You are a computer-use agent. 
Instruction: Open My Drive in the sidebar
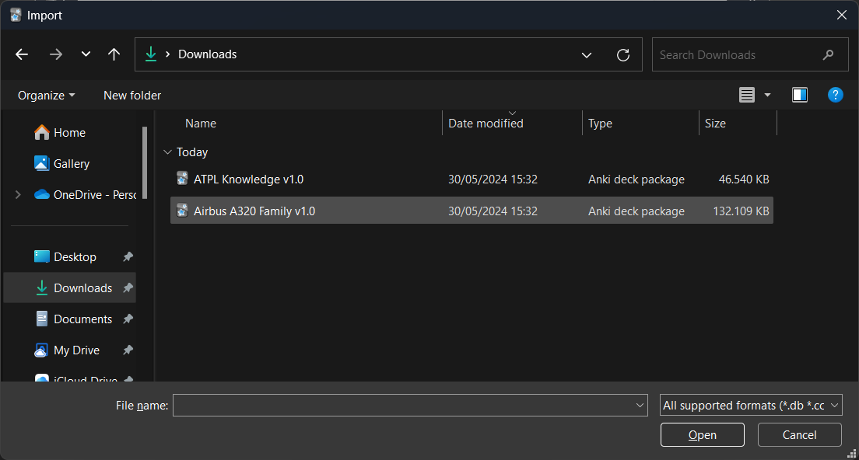[x=66, y=350]
